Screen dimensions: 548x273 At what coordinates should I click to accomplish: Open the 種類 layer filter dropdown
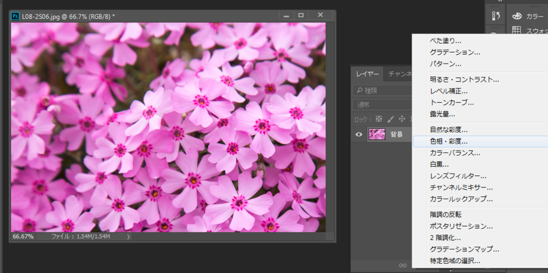click(383, 91)
